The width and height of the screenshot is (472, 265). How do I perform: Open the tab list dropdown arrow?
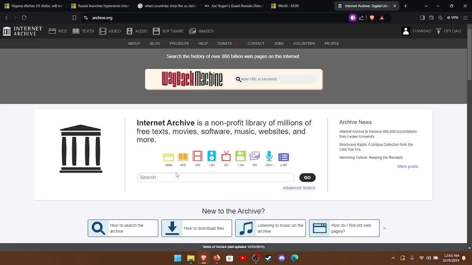(426, 6)
